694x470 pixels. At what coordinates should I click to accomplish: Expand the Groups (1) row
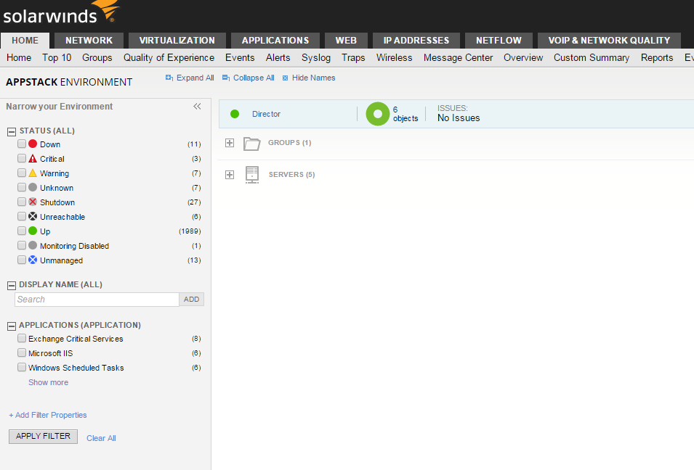pyautogui.click(x=229, y=143)
